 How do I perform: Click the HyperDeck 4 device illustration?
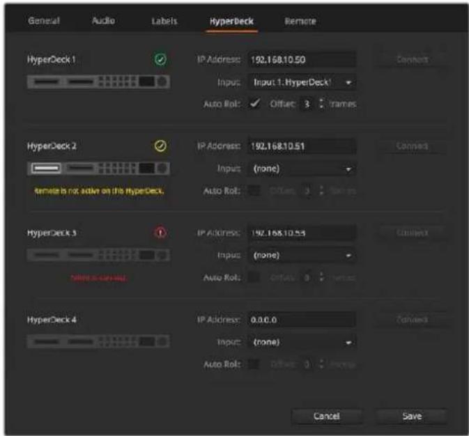[99, 341]
